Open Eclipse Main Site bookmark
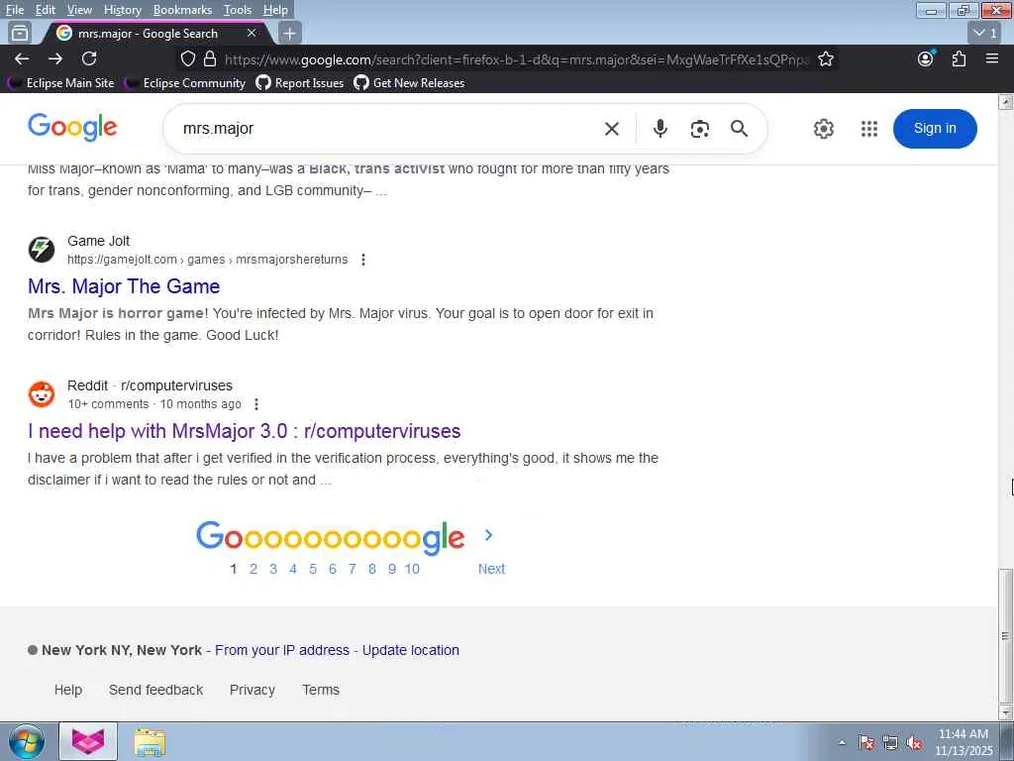The image size is (1014, 761). (60, 83)
